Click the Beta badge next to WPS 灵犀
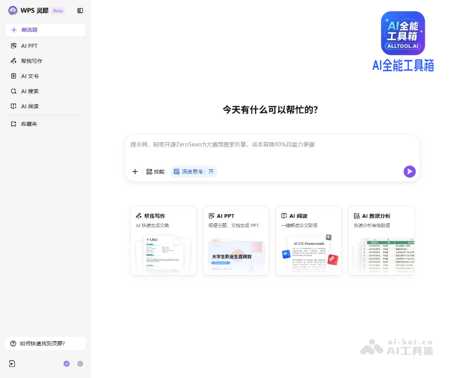This screenshot has width=454, height=378. [x=58, y=11]
